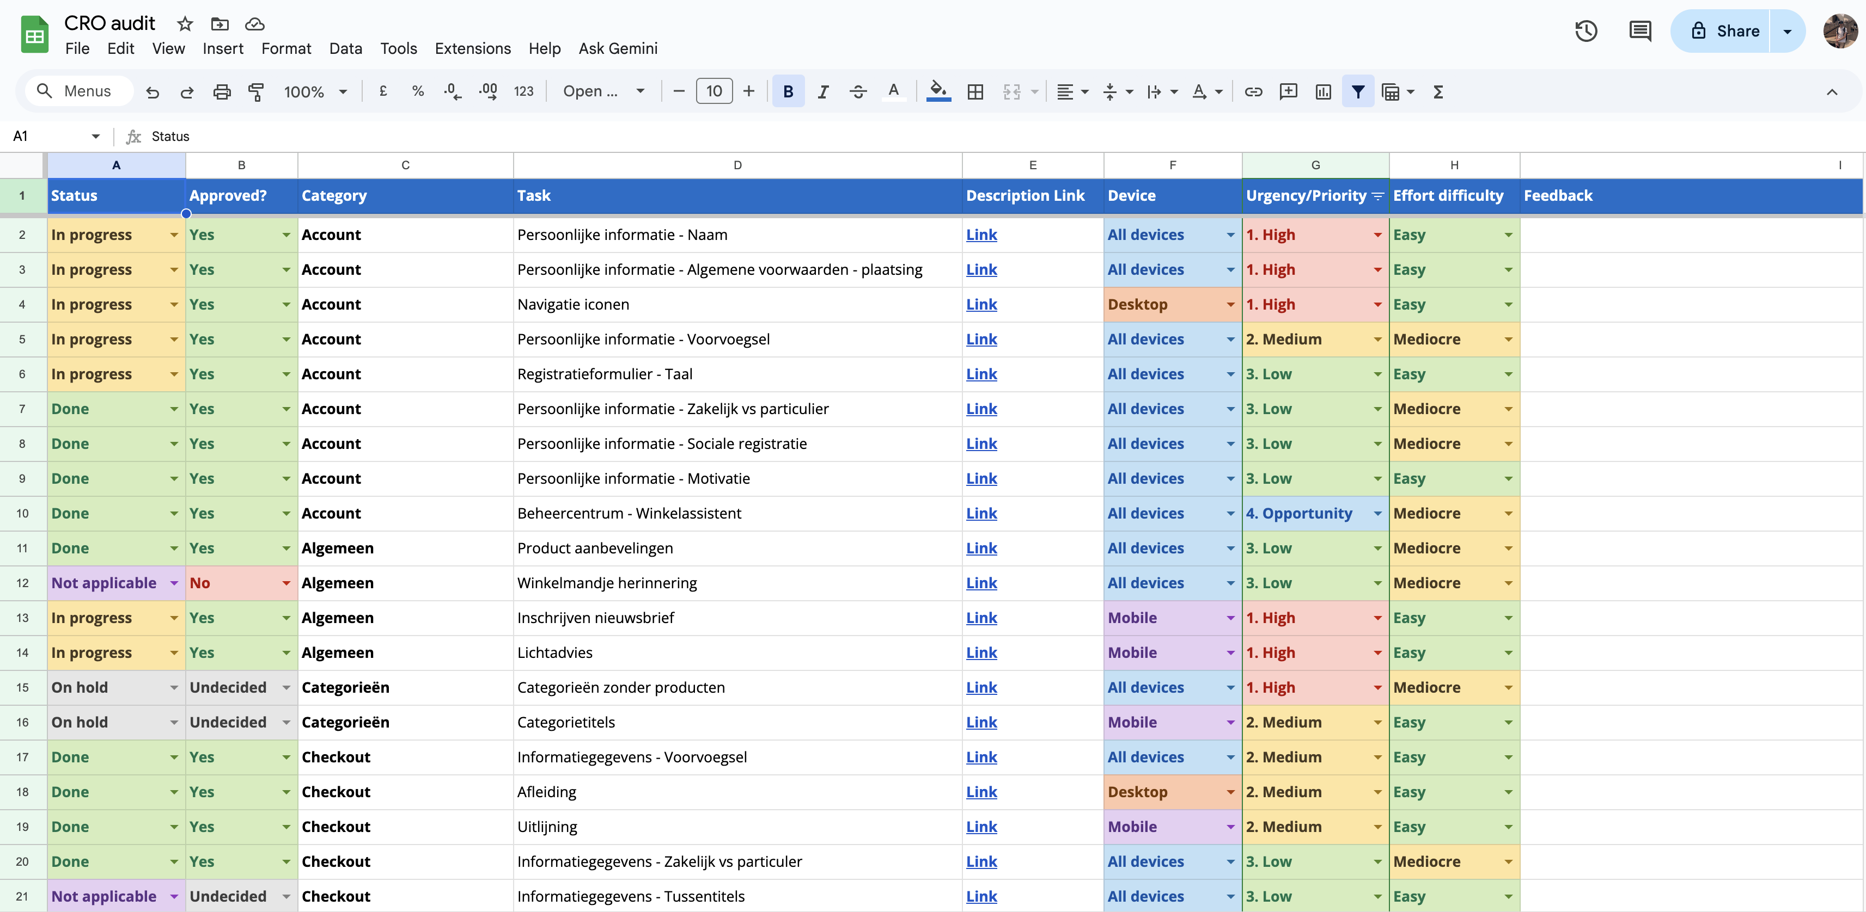Follow the Link for Navigatie iconen
The image size is (1866, 912).
click(981, 304)
